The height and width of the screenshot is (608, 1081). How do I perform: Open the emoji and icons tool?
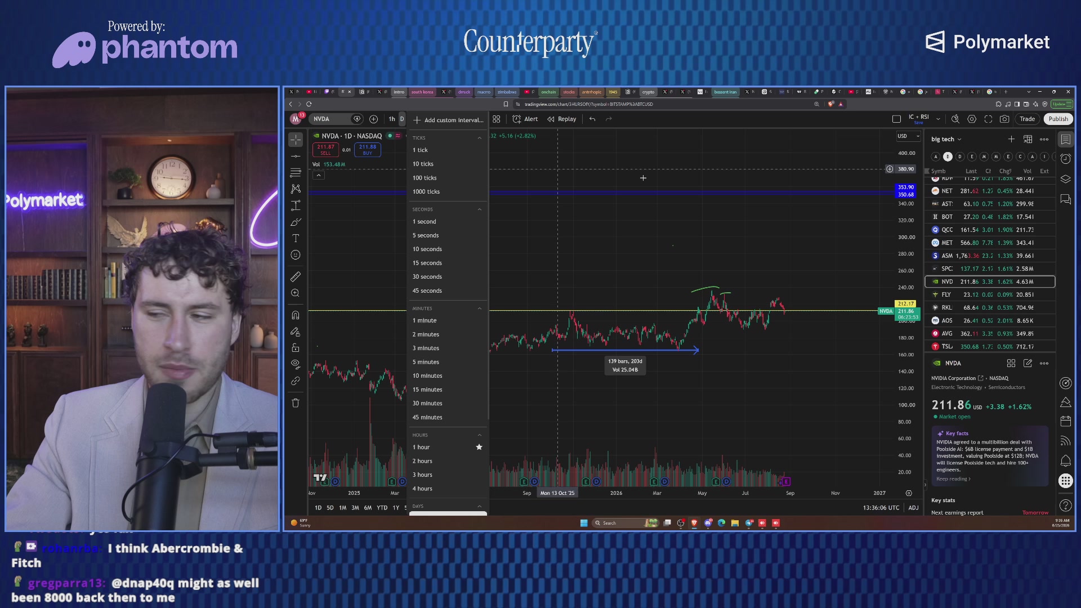(x=296, y=255)
